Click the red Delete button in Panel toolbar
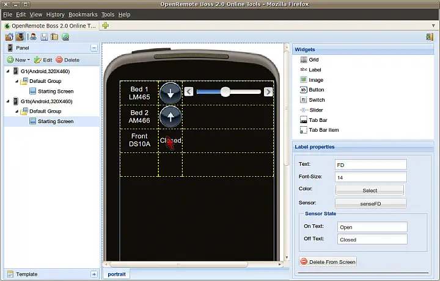 [68, 60]
